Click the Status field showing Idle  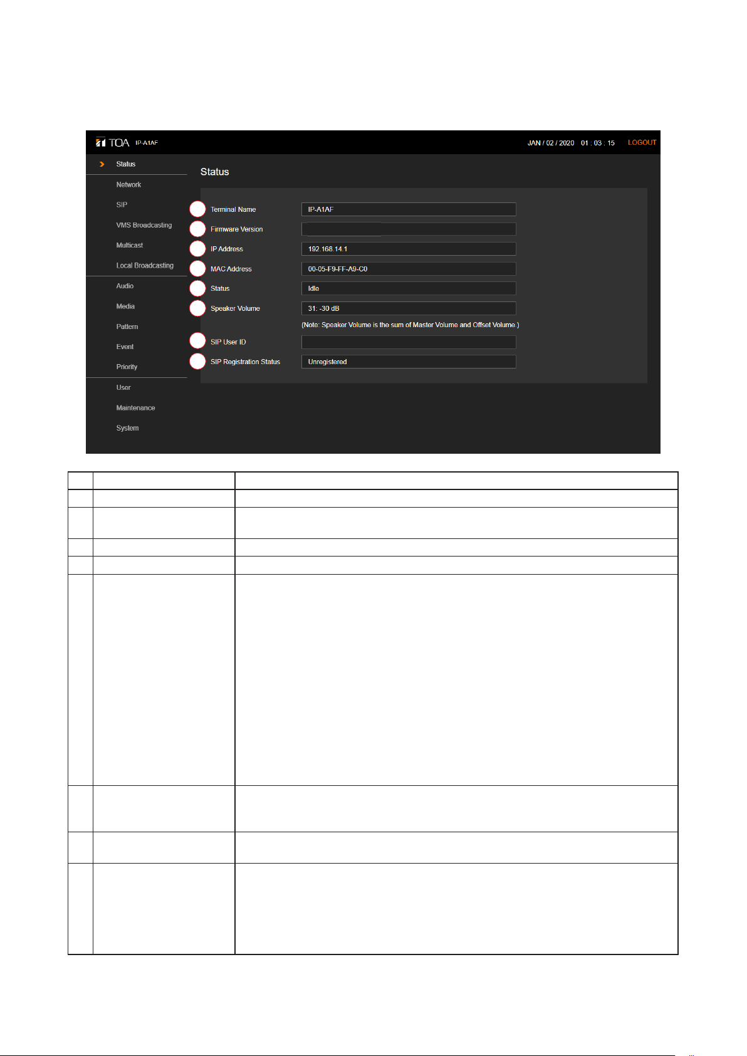(x=409, y=288)
